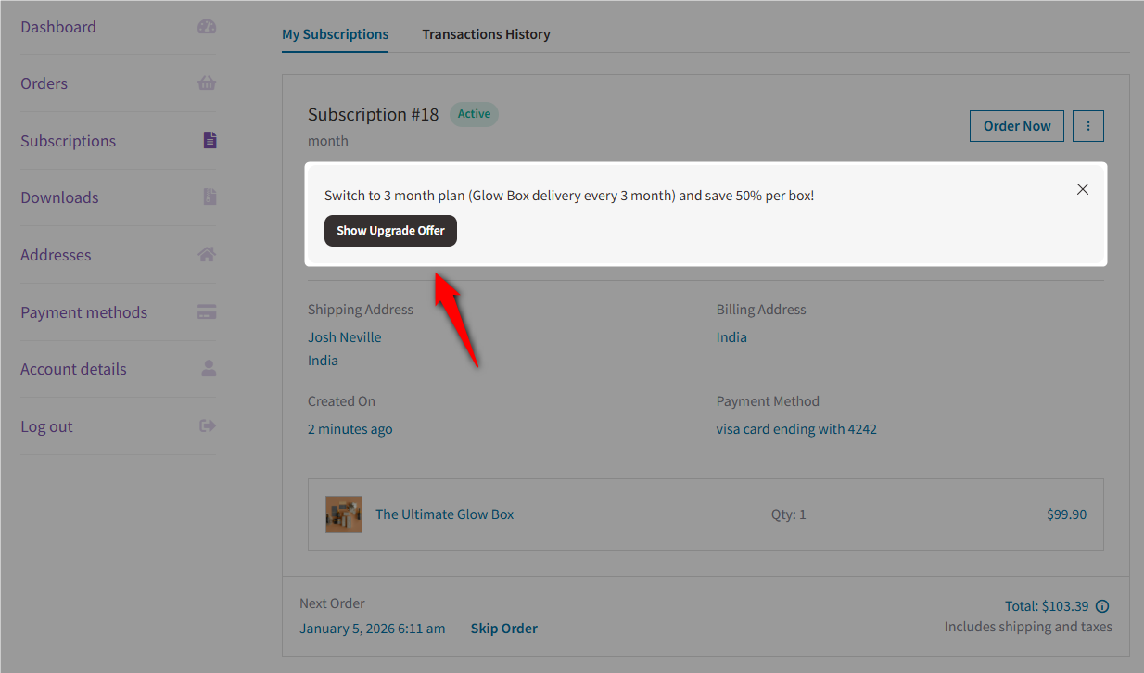Click the Log out exit icon
The height and width of the screenshot is (673, 1144).
pyautogui.click(x=206, y=425)
